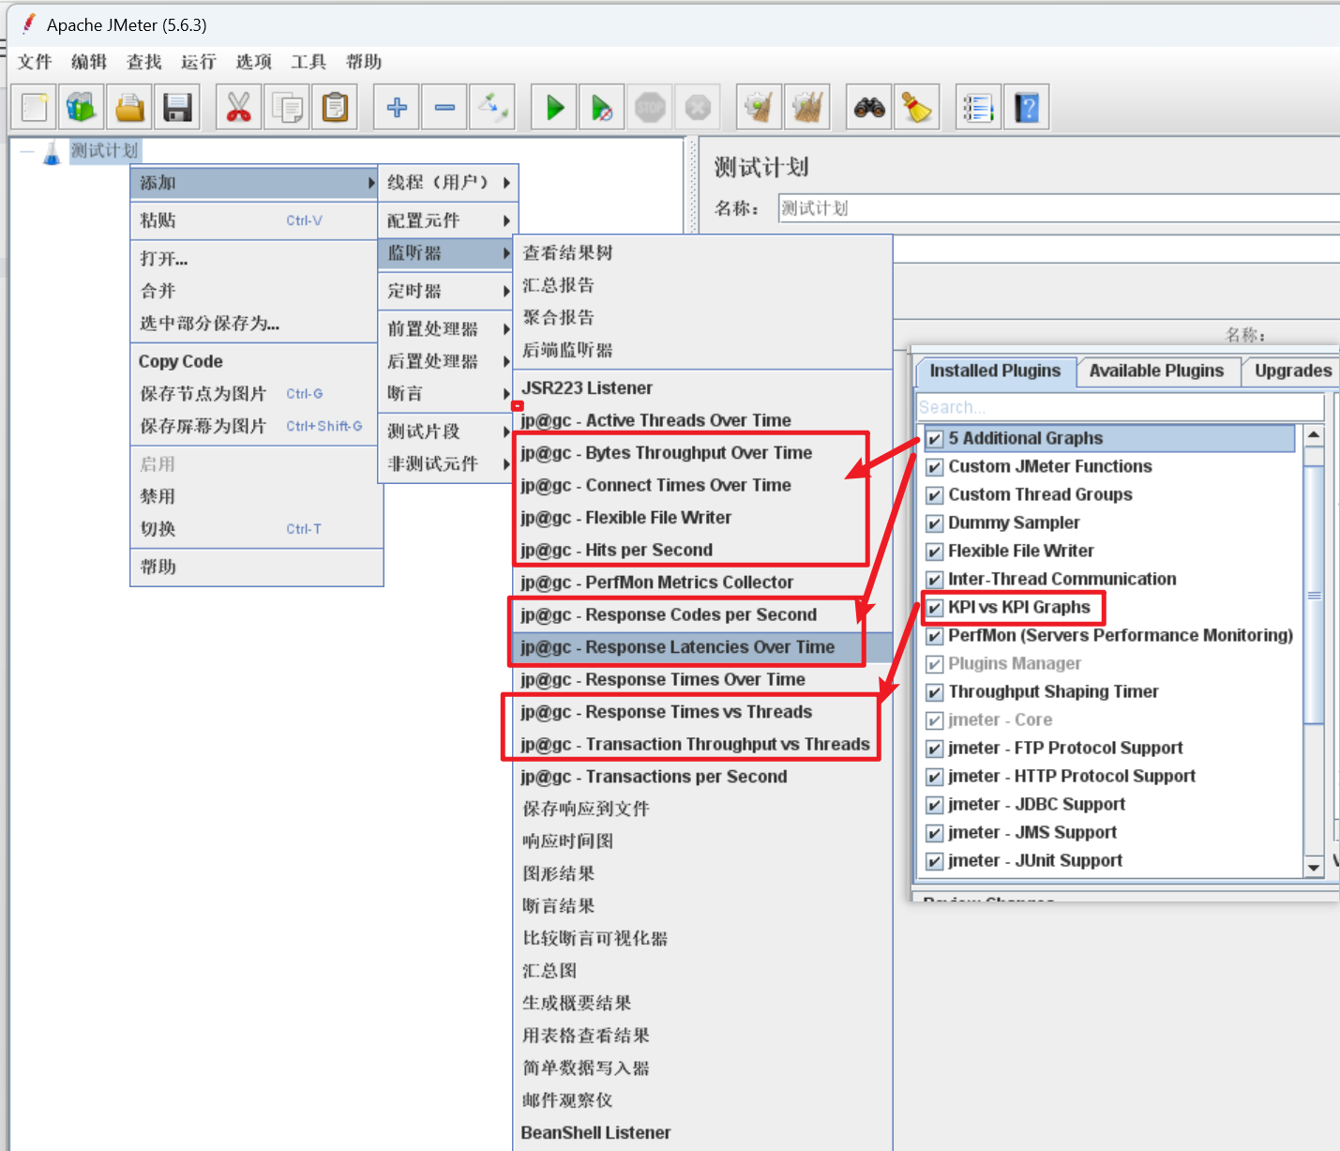
Task: Toggle Dummy Sampler checkbox
Action: (x=934, y=523)
